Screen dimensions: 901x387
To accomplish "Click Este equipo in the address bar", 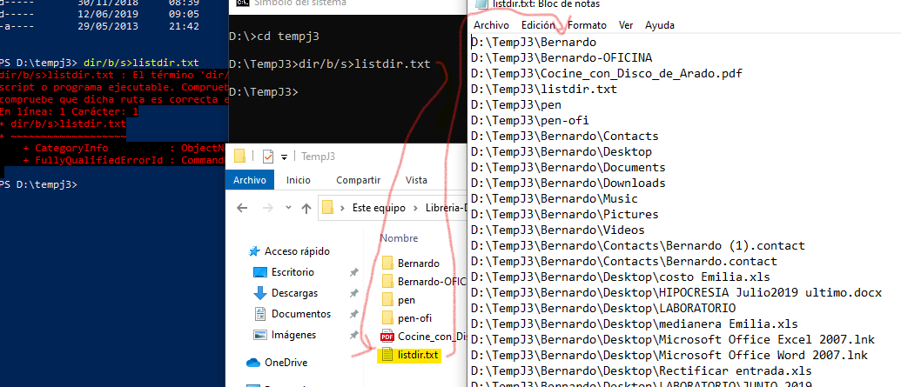I will 379,208.
